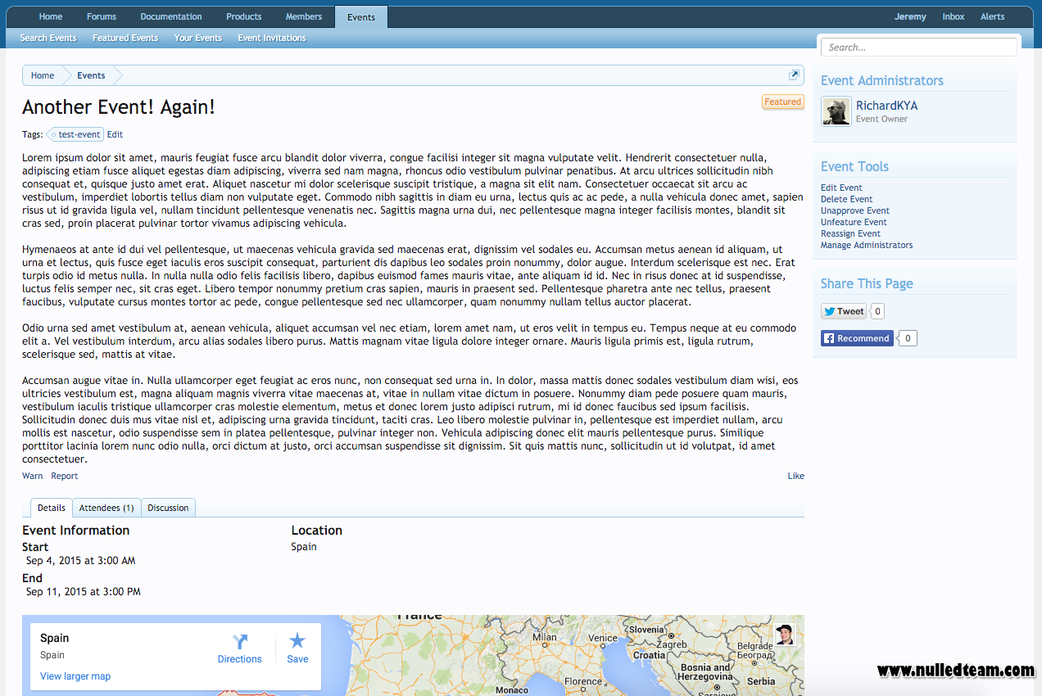
Task: Open the Members navigation tab
Action: (304, 16)
